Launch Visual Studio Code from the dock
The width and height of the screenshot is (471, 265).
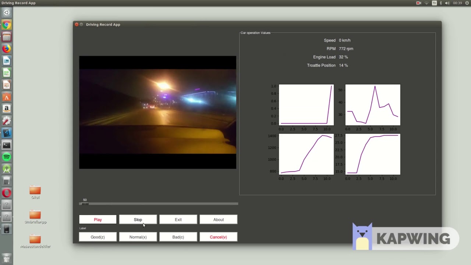6,133
